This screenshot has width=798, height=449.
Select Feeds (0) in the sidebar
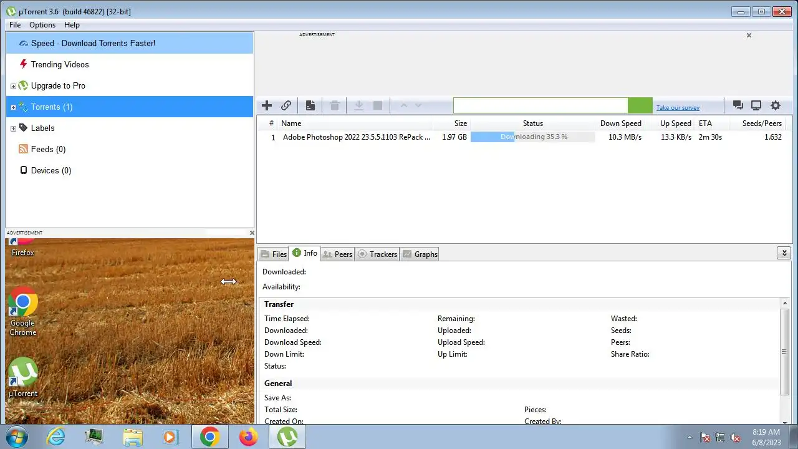coord(130,149)
